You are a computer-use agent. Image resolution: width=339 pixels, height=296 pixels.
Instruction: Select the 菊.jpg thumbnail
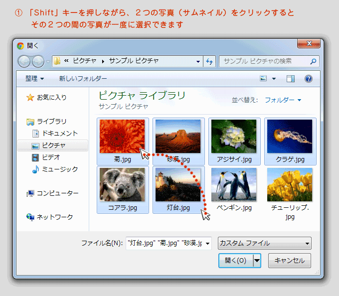[123, 142]
